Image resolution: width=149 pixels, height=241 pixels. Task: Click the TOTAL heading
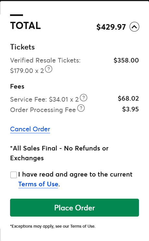[x=26, y=25]
